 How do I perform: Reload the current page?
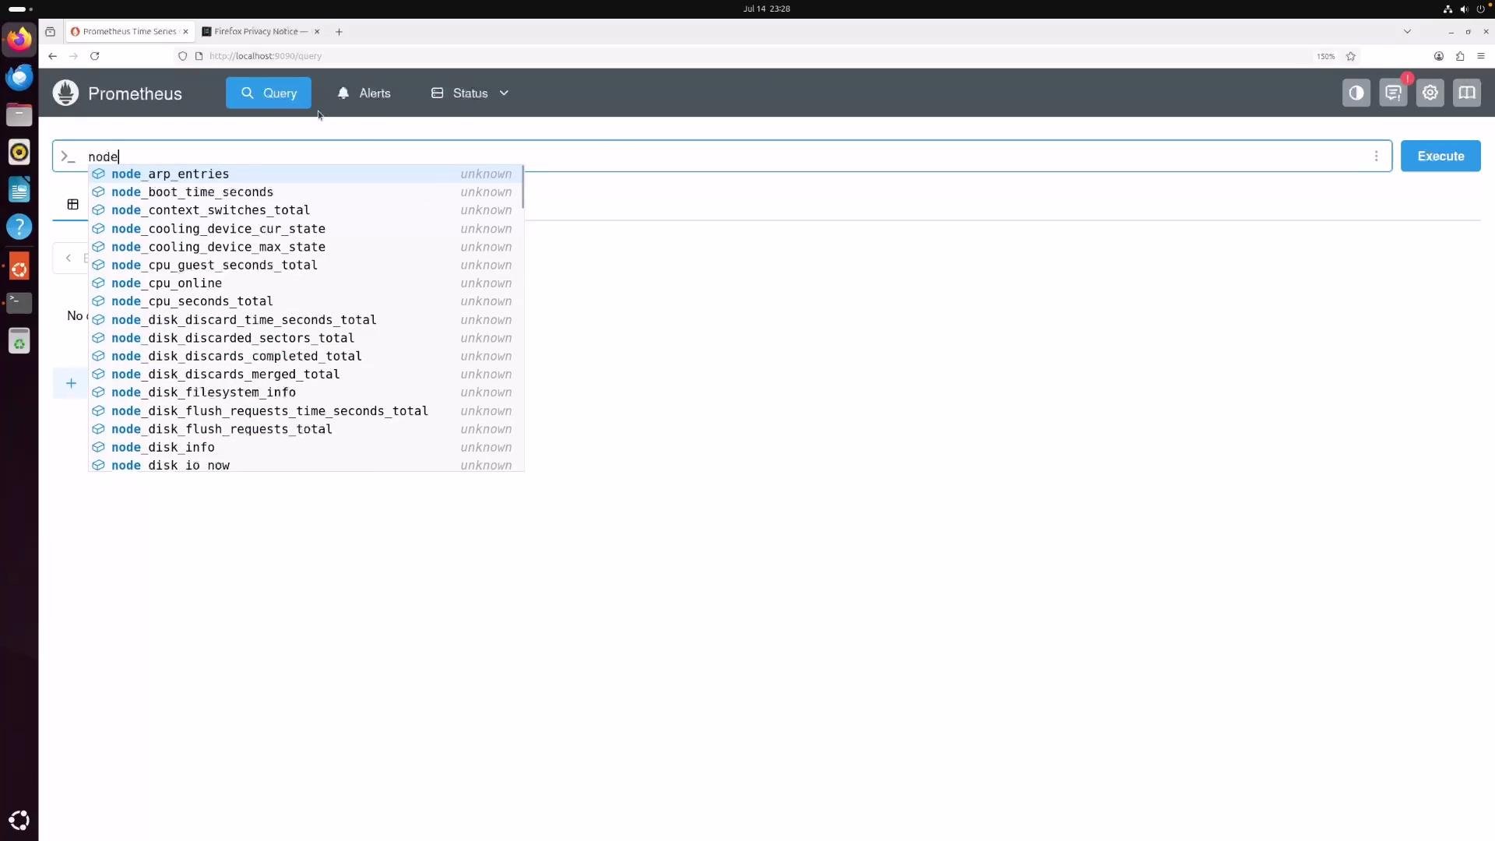[x=95, y=56]
